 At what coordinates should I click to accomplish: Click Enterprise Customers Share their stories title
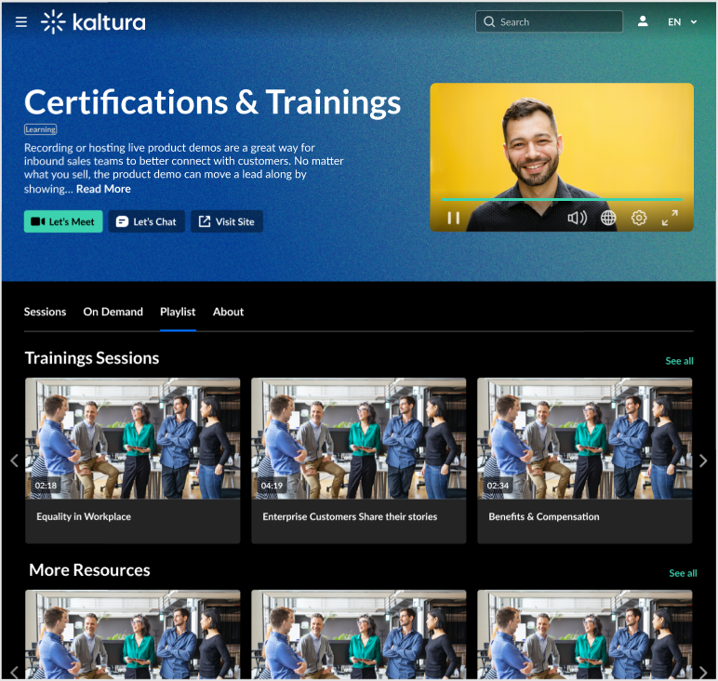(x=350, y=516)
